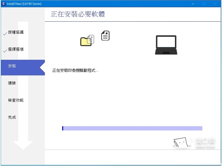Screen dimensions: 222x166
Task: Select the 授權協議 step in sidebar
Action: [x=16, y=33]
